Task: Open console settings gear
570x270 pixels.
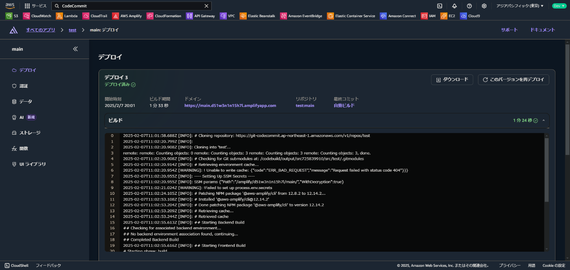Action: (x=484, y=6)
